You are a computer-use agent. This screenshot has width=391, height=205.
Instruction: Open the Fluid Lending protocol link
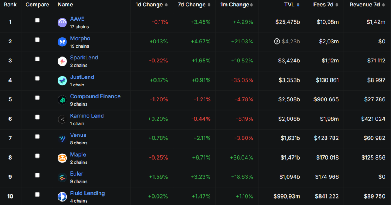pos(87,193)
